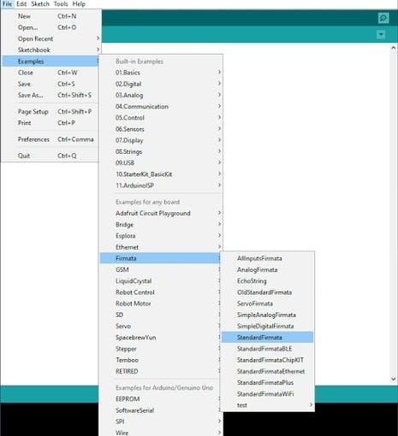Viewport: 398px width, 436px height.
Task: Select Open... menu entry
Action: (50, 27)
